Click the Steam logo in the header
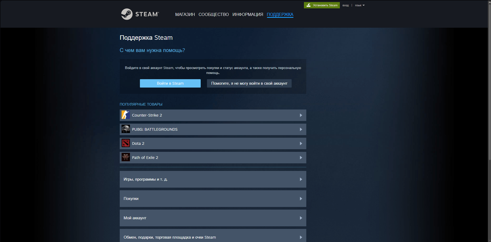This screenshot has height=242, width=491. click(x=140, y=14)
